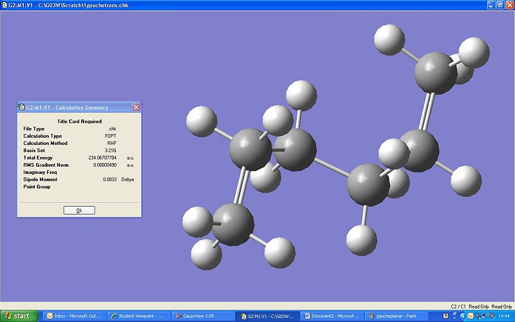Image resolution: width=515 pixels, height=322 pixels.
Task: Click the Dipole Moment value
Action: 109,180
